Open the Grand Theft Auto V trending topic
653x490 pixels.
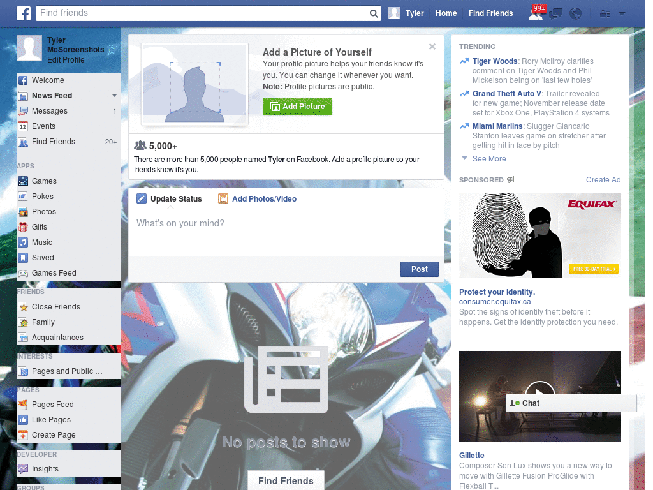tap(507, 94)
